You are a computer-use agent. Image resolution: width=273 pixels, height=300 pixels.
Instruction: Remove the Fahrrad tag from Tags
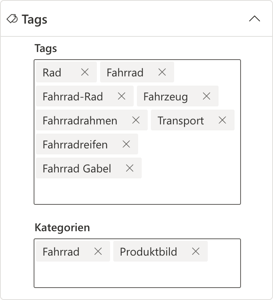[162, 72]
